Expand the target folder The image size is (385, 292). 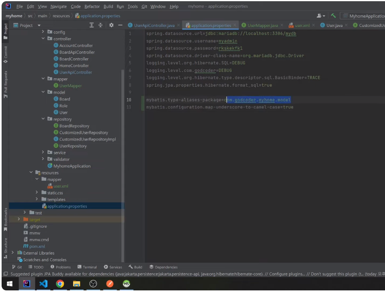click(x=19, y=219)
